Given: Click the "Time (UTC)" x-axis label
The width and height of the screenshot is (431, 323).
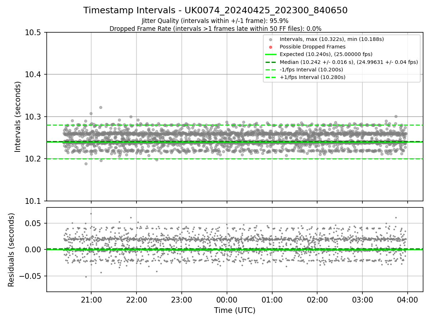Looking at the screenshot, I should pyautogui.click(x=235, y=310).
